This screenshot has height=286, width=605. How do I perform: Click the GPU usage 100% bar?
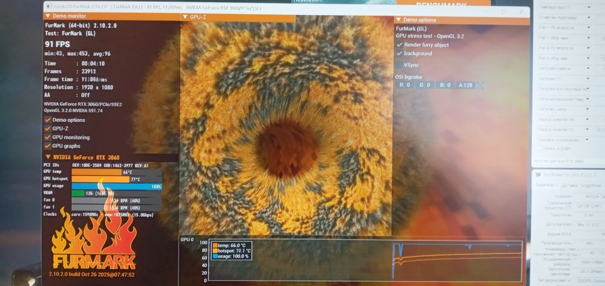click(x=117, y=186)
